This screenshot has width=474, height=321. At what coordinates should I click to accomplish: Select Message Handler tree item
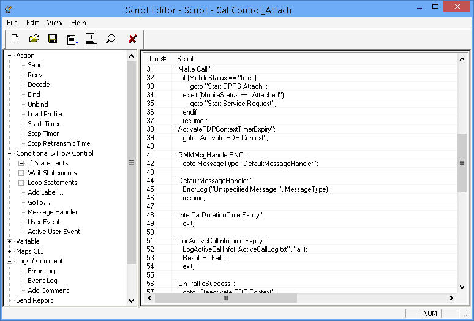click(x=53, y=212)
